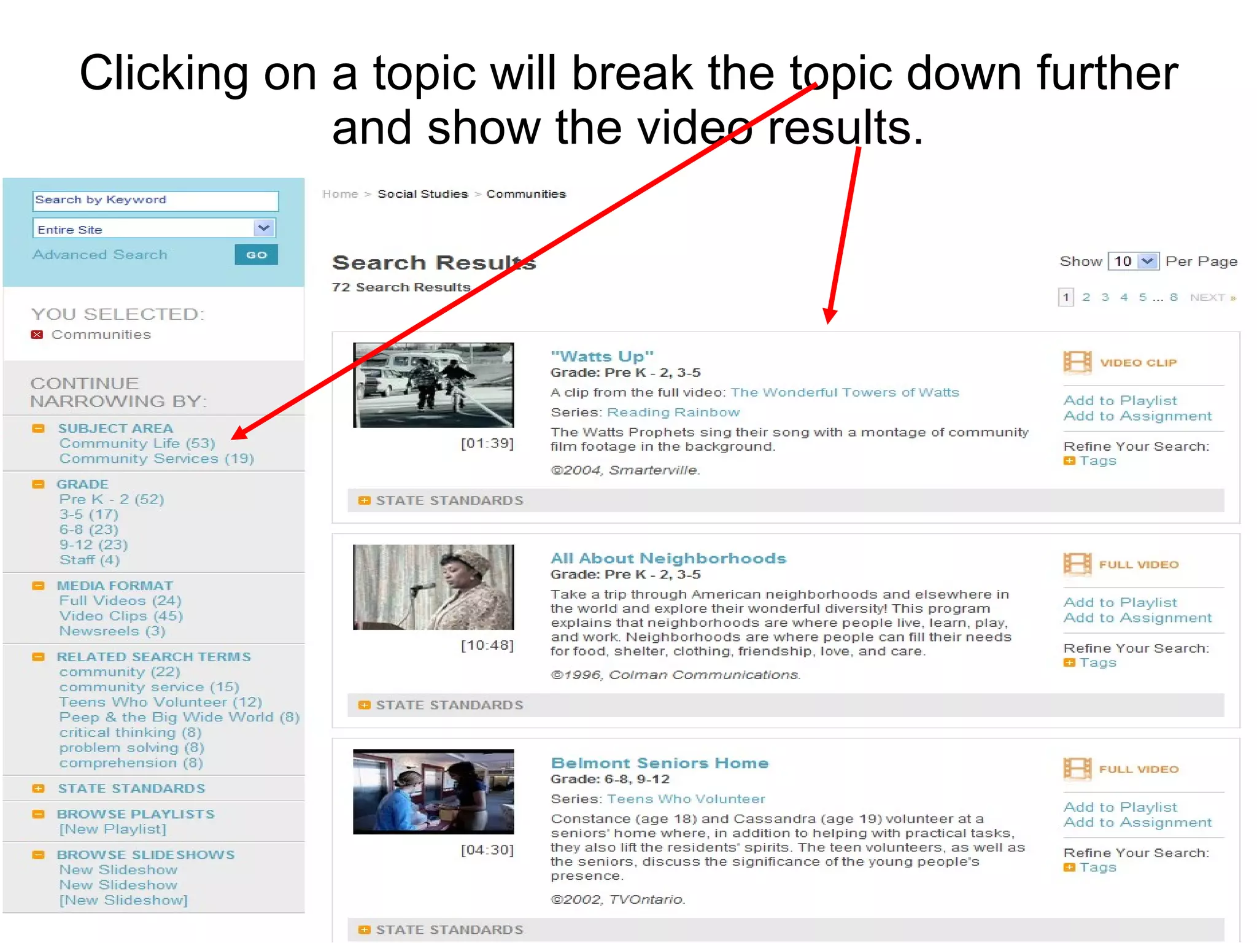The height and width of the screenshot is (943, 1257).
Task: Filter by Newsreels (3)
Action: [112, 631]
